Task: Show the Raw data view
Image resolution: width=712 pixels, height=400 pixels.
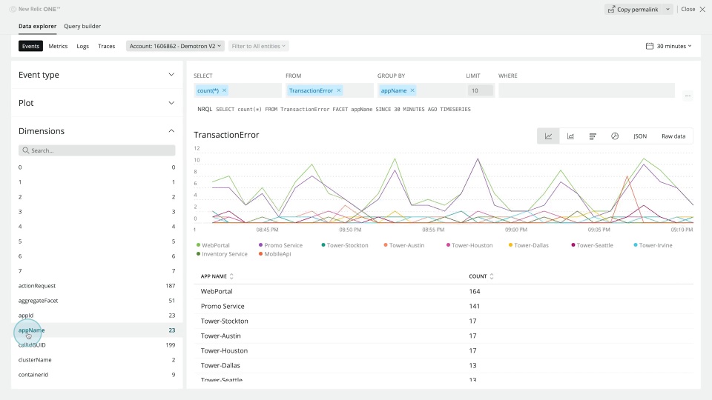Action: pos(673,136)
